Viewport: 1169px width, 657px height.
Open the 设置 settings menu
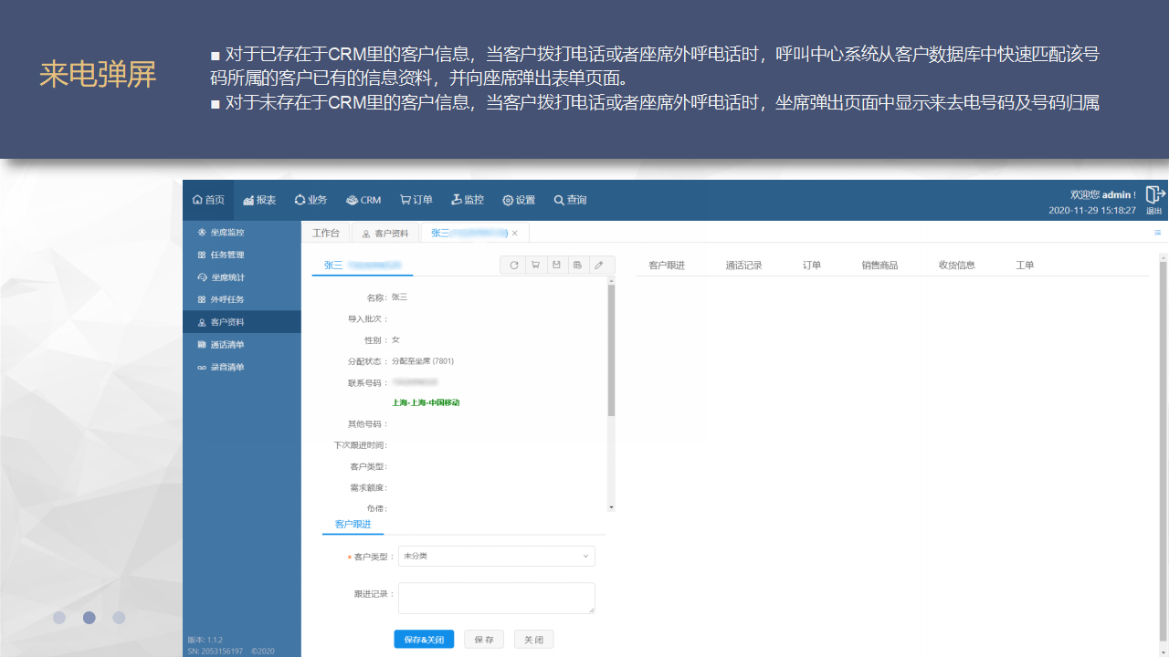pos(519,200)
